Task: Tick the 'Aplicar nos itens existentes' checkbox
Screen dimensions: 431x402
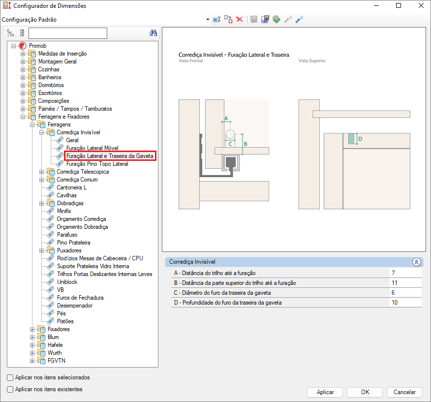Action: pos(10,389)
